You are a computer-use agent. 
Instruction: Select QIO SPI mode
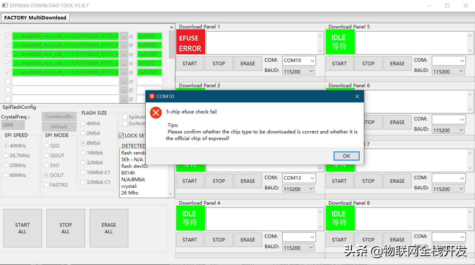(x=52, y=146)
